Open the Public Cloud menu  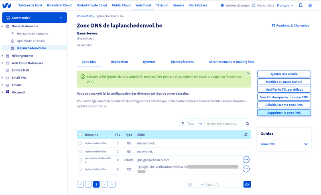[x=121, y=5]
